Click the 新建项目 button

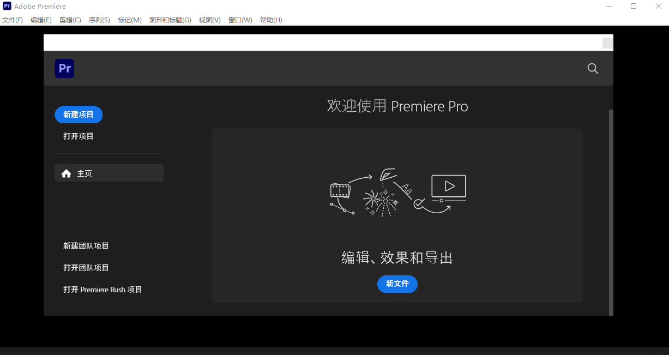tap(79, 115)
